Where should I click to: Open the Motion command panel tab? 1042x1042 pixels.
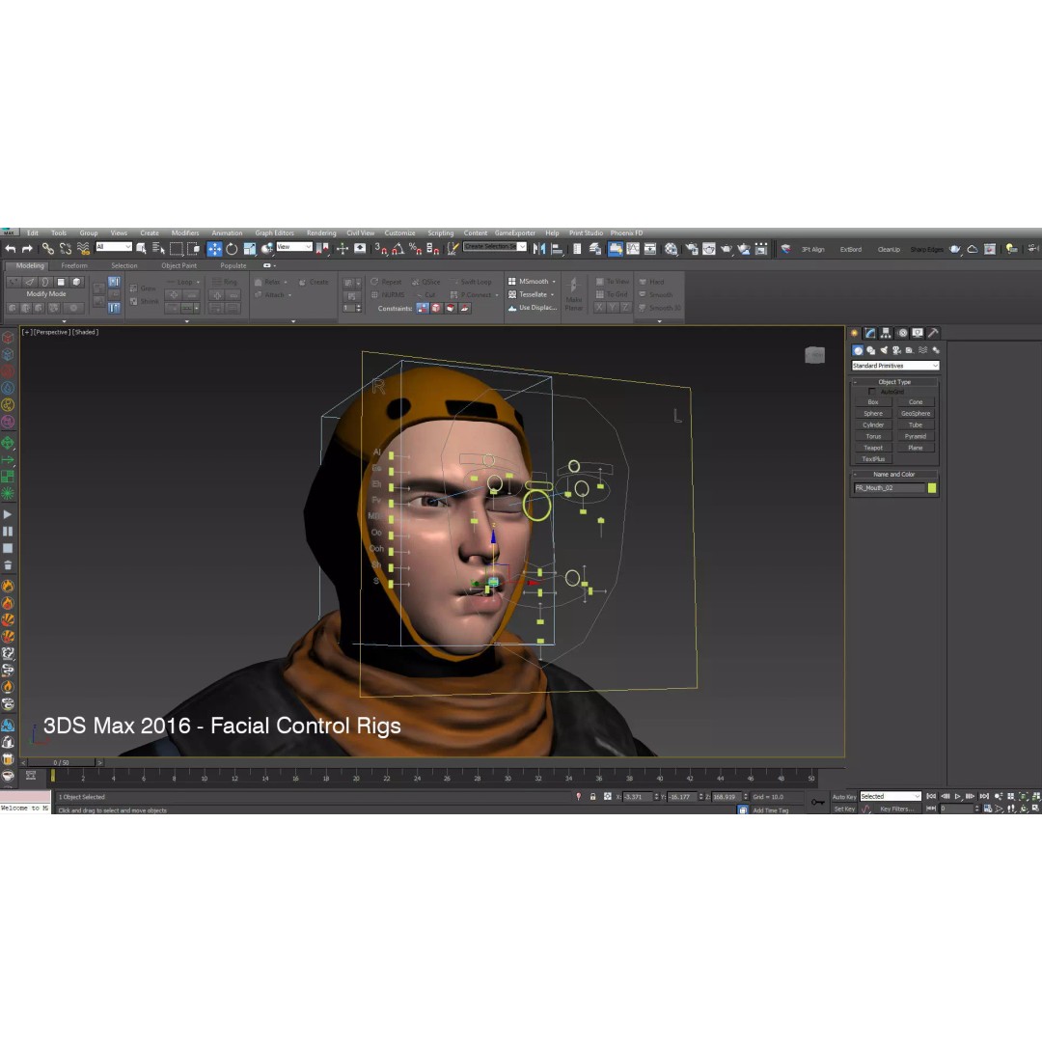coord(902,333)
